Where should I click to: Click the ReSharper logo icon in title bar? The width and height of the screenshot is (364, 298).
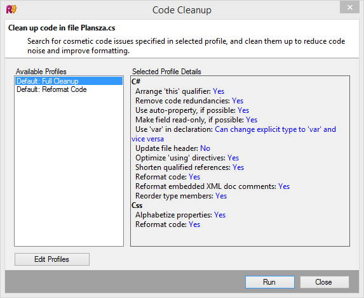(x=11, y=10)
